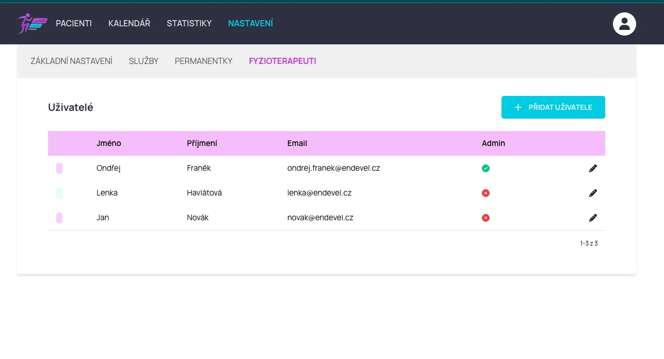
Task: Switch to Základní nastavení tab
Action: [71, 61]
